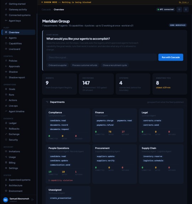Click the 1 capability violation warning
192x204 pixels.
[60, 180]
